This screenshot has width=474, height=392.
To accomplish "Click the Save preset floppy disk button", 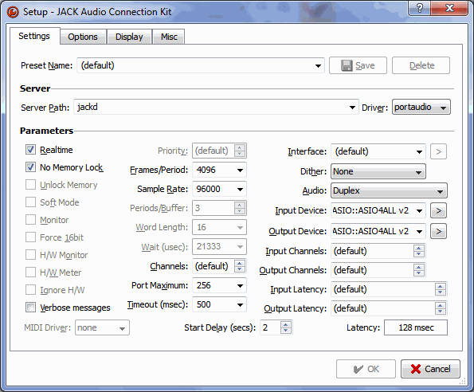I will pyautogui.click(x=358, y=65).
